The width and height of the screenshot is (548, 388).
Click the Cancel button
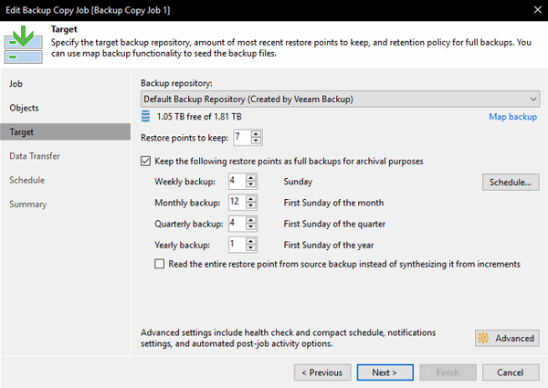pyautogui.click(x=511, y=372)
